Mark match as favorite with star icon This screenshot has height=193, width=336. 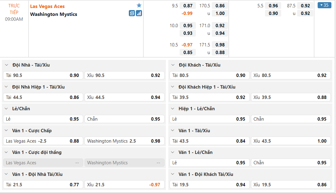[139, 5]
